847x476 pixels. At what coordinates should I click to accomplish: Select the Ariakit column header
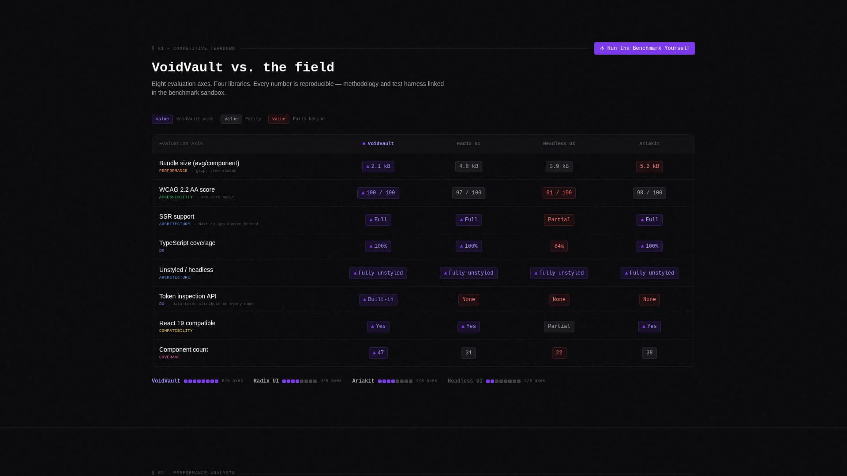(649, 144)
